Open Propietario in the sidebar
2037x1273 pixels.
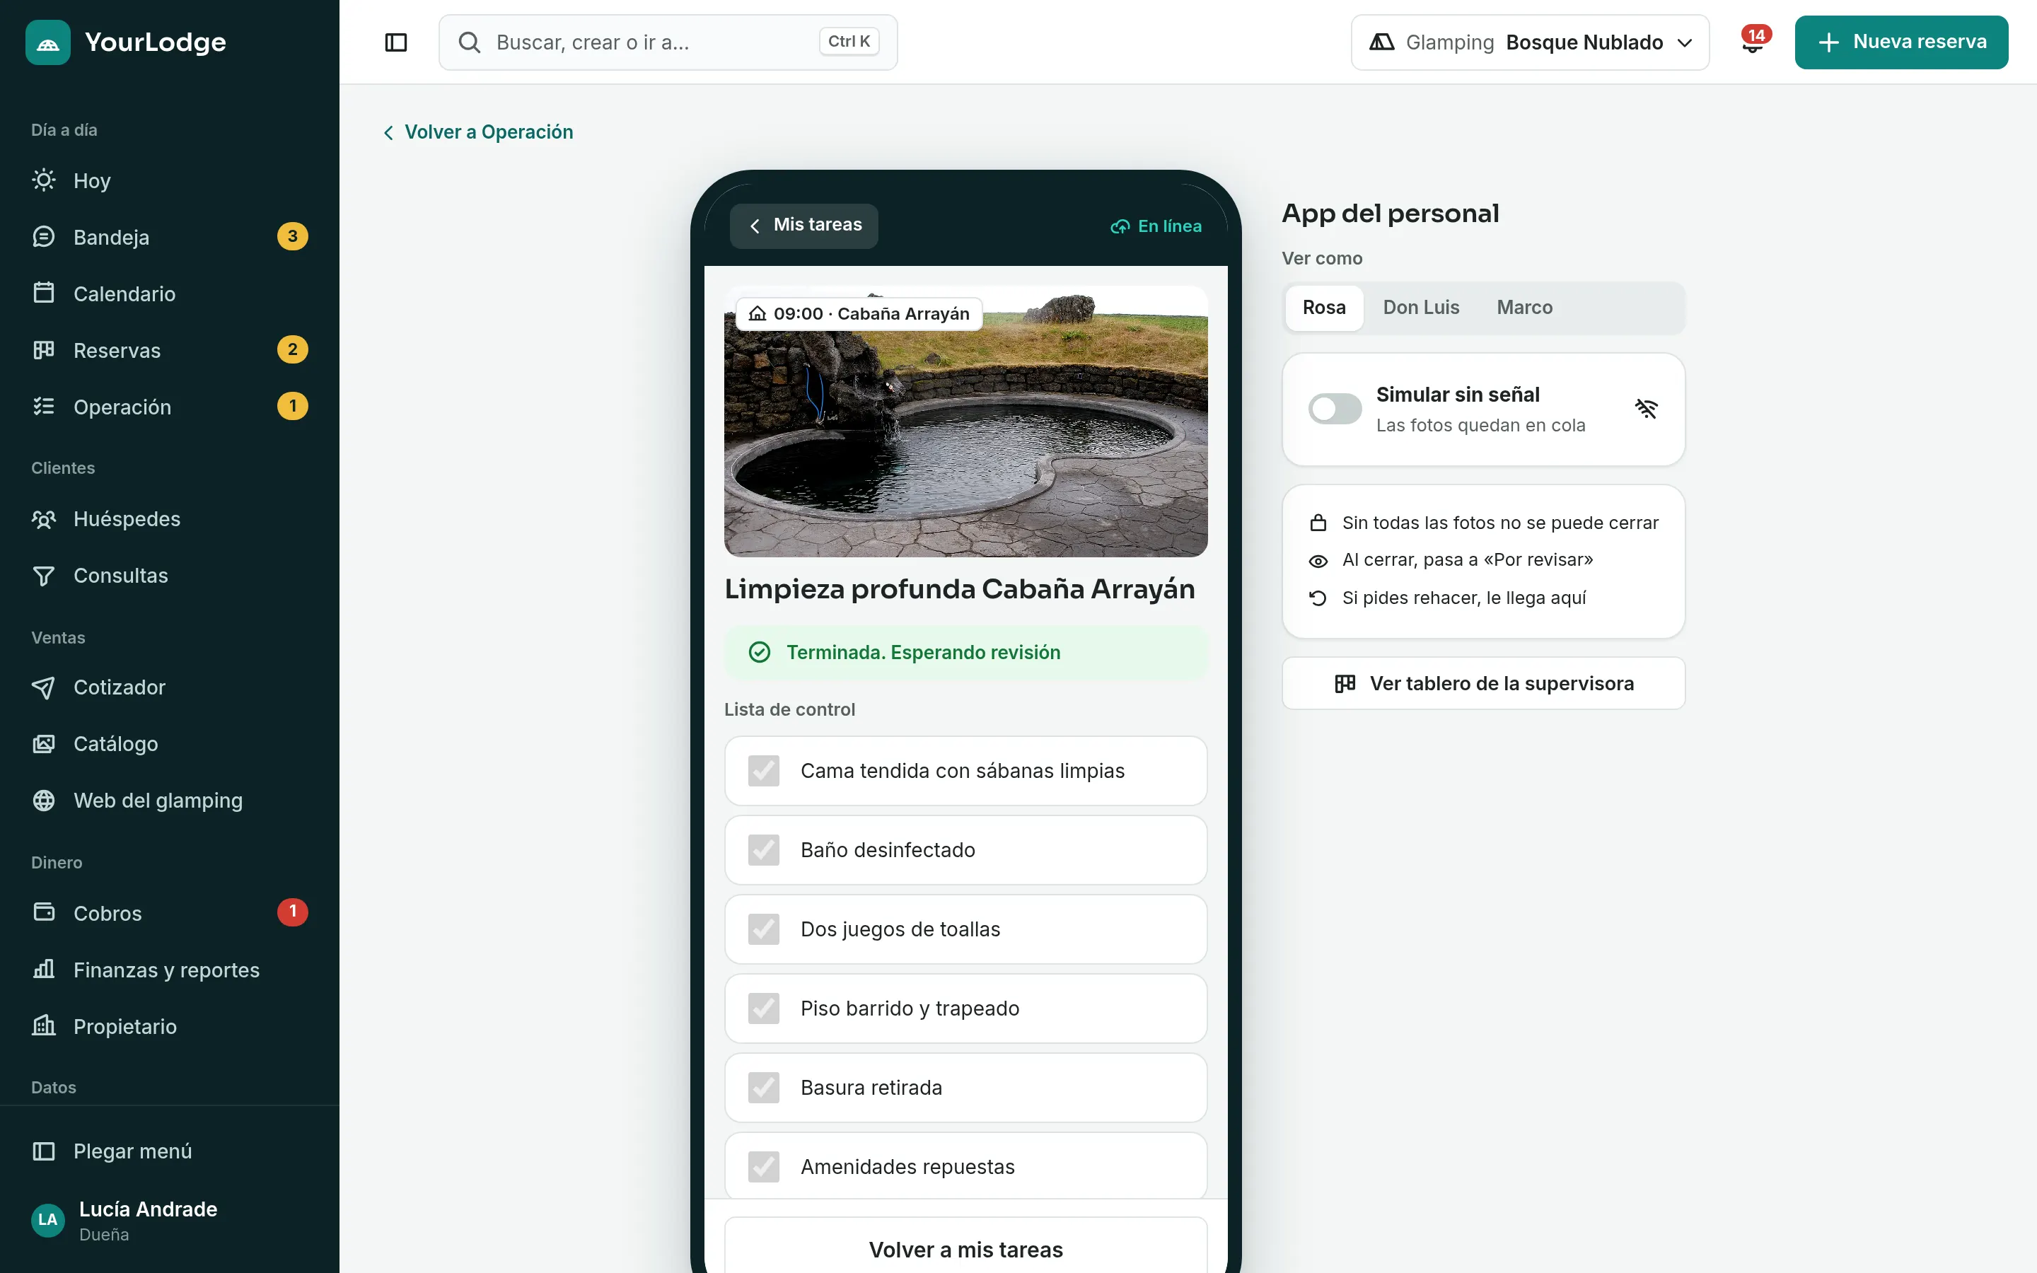(x=169, y=1025)
